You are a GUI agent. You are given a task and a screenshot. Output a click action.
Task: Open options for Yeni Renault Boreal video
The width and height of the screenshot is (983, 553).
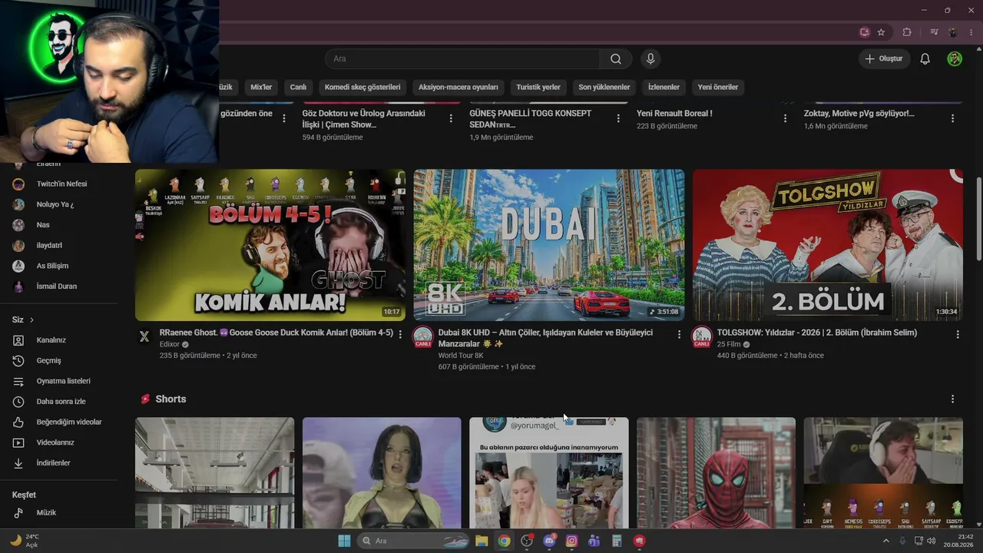click(x=785, y=118)
